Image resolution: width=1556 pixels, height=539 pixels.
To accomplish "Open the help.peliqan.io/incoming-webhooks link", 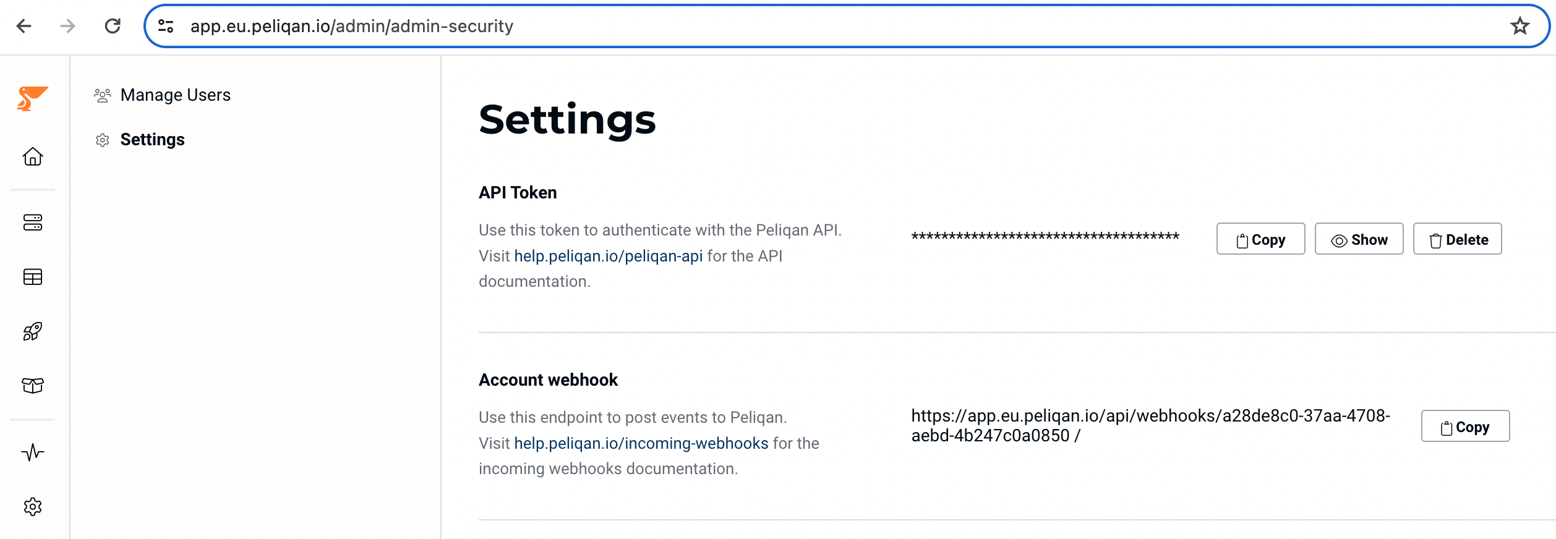I will coord(641,443).
